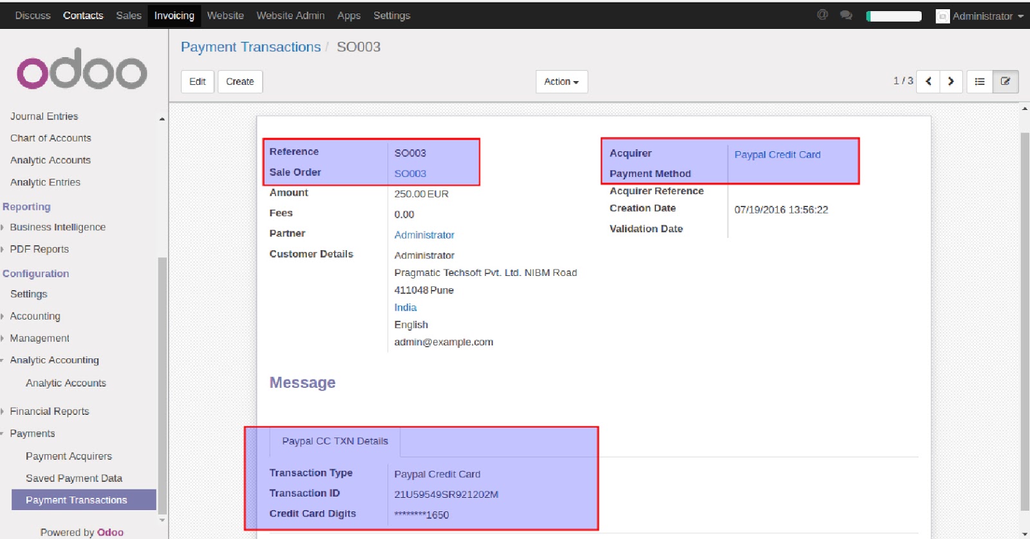
Task: Click sidebar scroll-up arrow near Journal Entries
Action: 162,119
